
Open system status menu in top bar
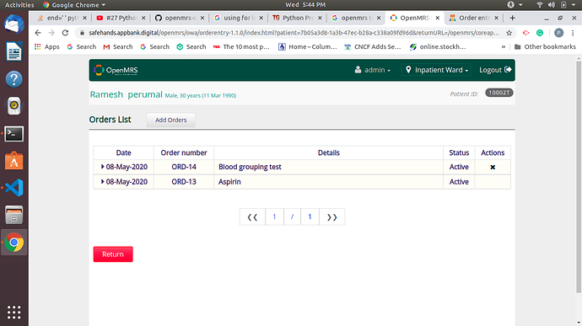(557, 5)
